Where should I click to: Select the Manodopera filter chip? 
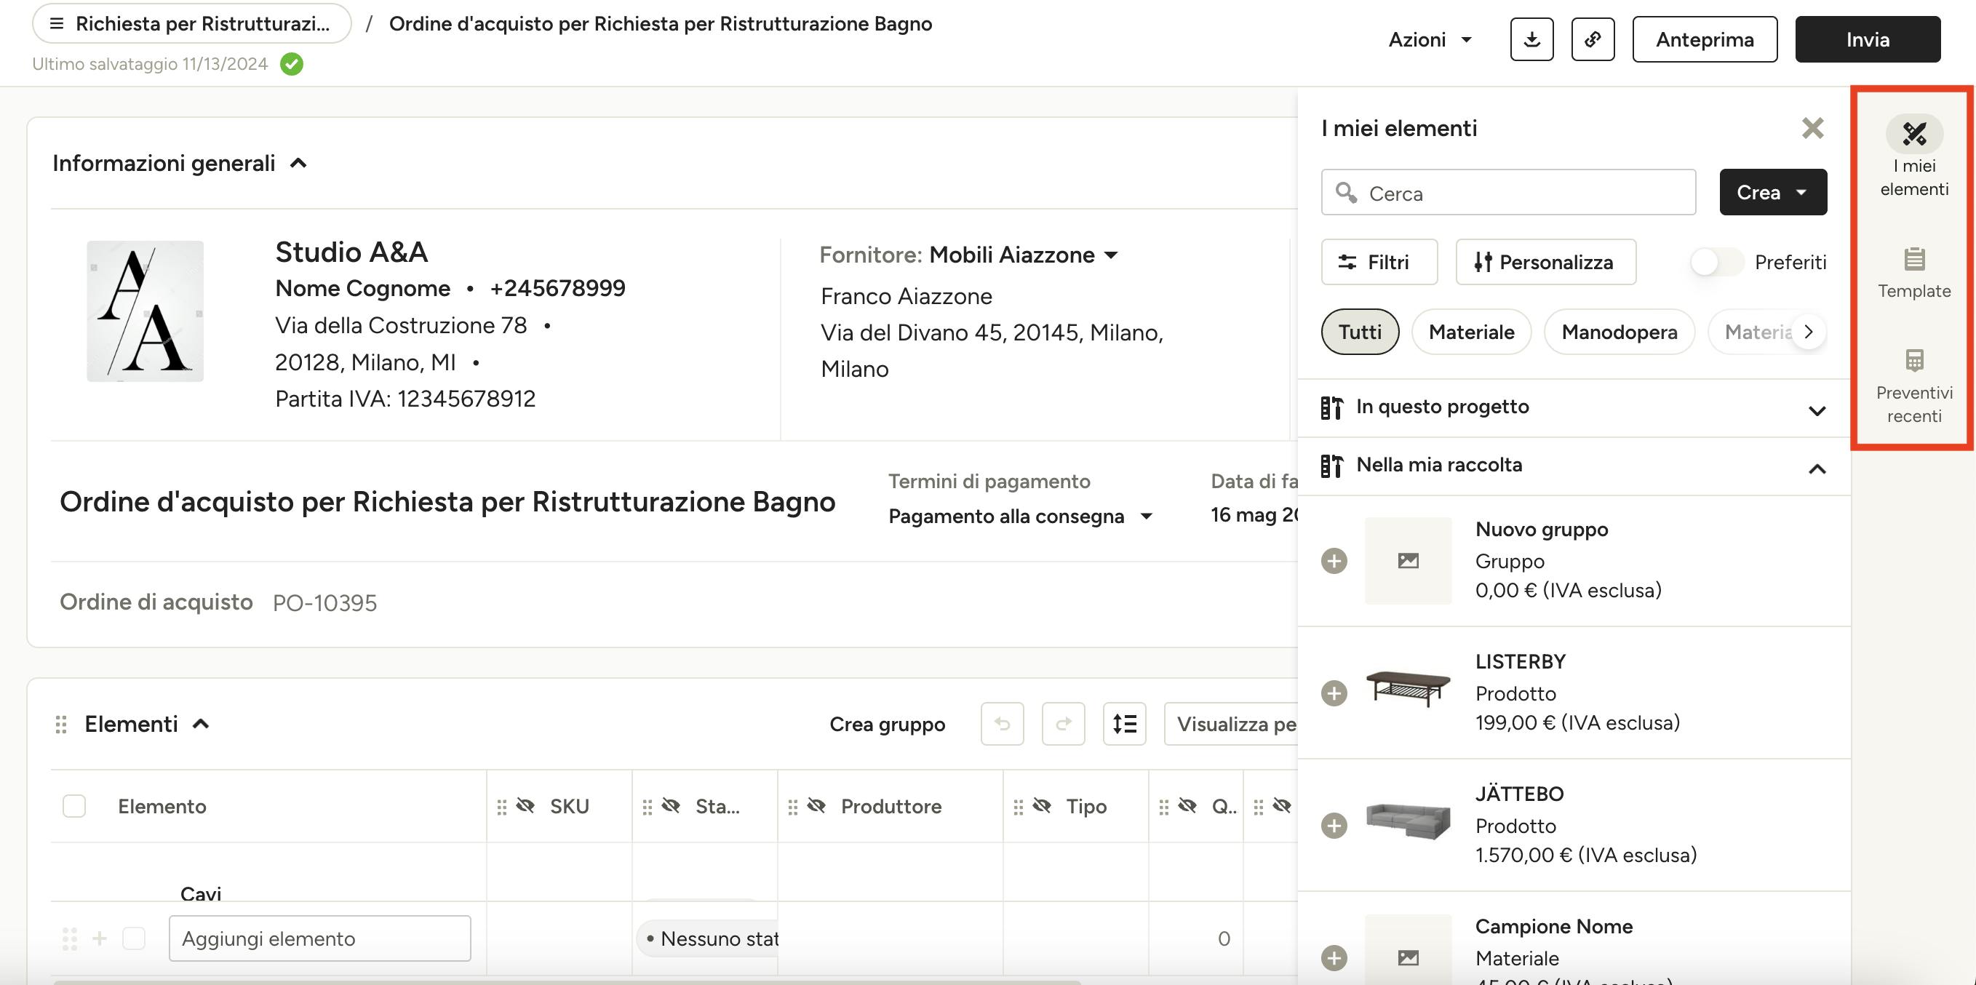pos(1620,332)
